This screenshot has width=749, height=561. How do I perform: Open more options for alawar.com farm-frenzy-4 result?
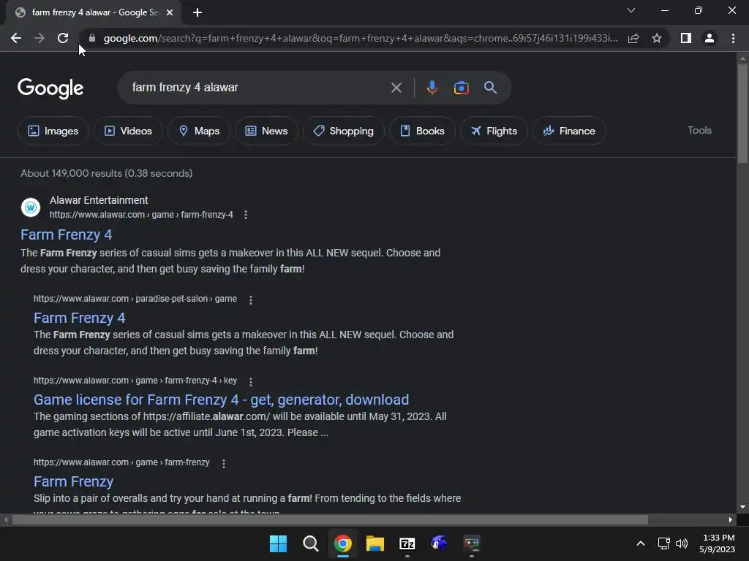[246, 215]
